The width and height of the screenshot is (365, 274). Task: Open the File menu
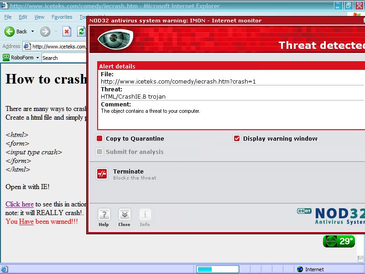point(8,17)
